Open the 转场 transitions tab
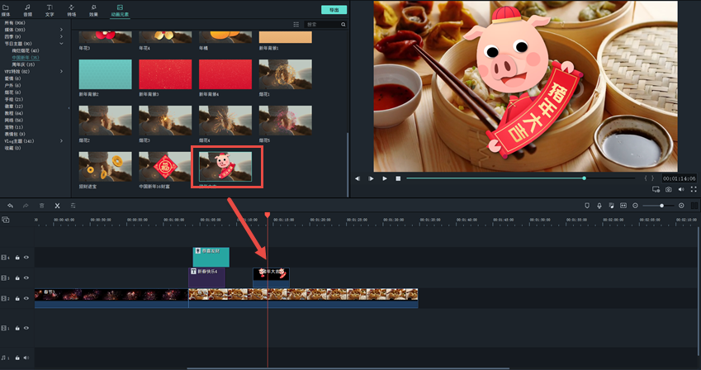The width and height of the screenshot is (701, 370). 72,10
